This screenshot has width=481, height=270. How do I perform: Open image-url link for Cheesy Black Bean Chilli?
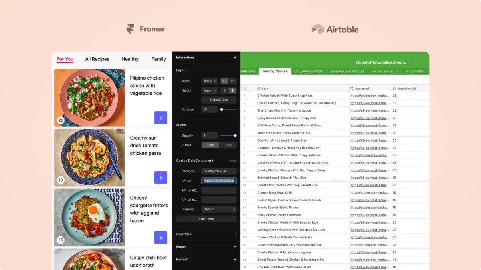[370, 192]
